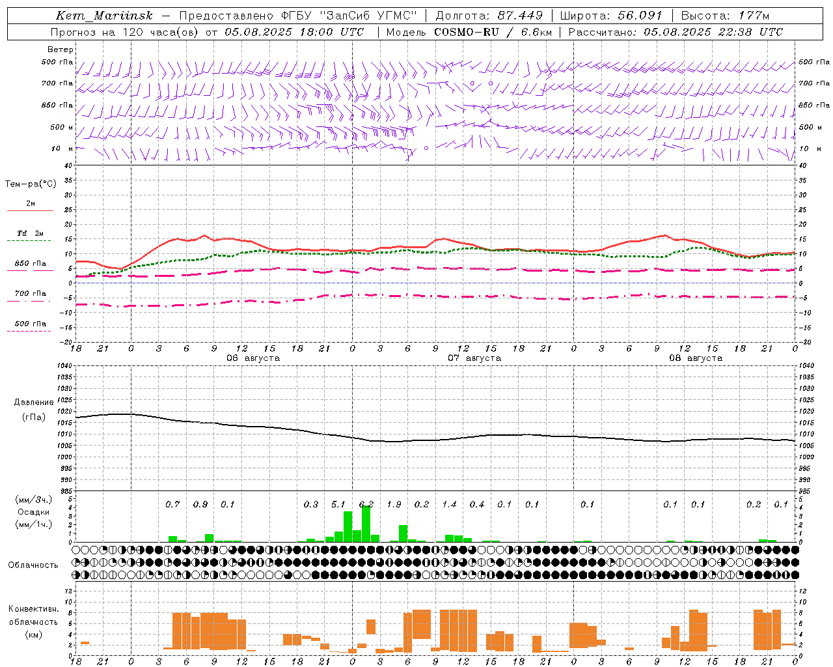833x667 pixels.
Task: Select the ФГБУ "ЗапСиб УГМС" provider text
Action: coord(349,16)
